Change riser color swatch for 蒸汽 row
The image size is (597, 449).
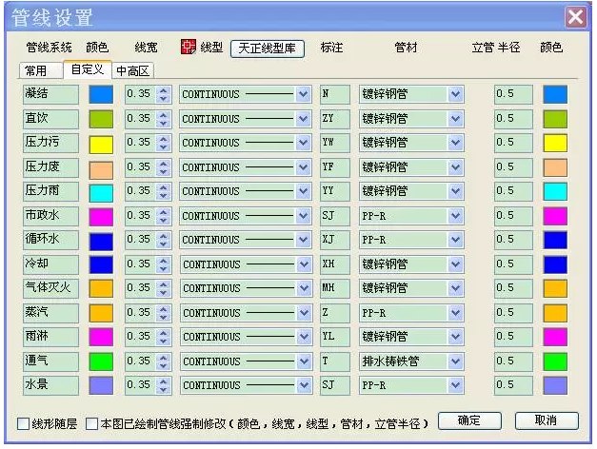coord(555,313)
